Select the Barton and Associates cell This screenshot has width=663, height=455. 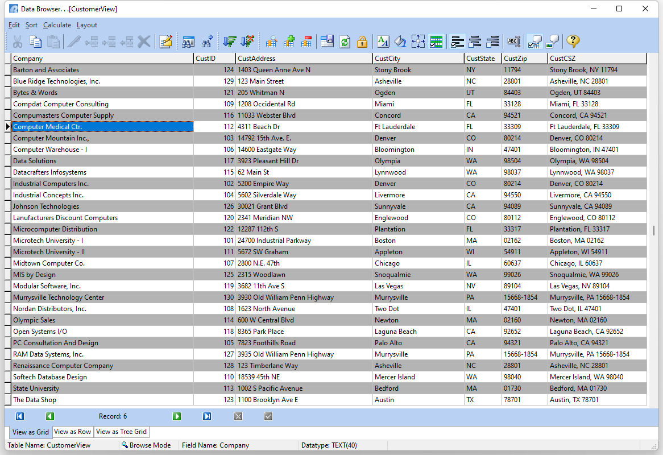coord(102,70)
